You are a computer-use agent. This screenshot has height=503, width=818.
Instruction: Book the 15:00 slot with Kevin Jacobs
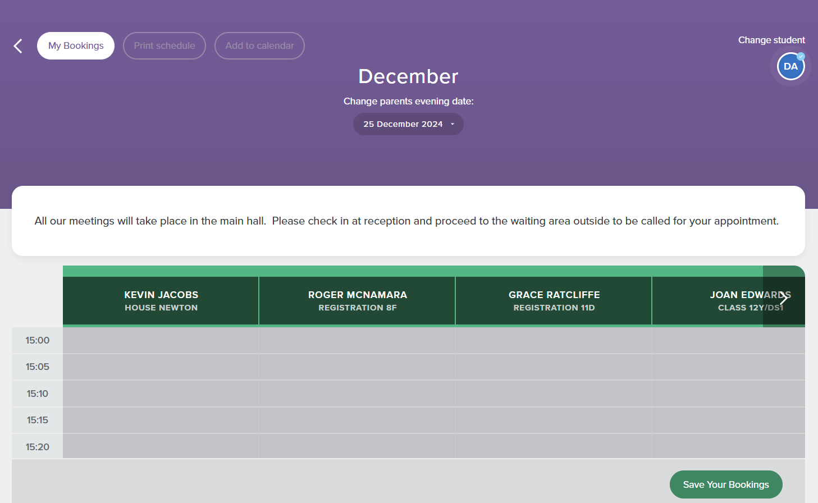161,340
